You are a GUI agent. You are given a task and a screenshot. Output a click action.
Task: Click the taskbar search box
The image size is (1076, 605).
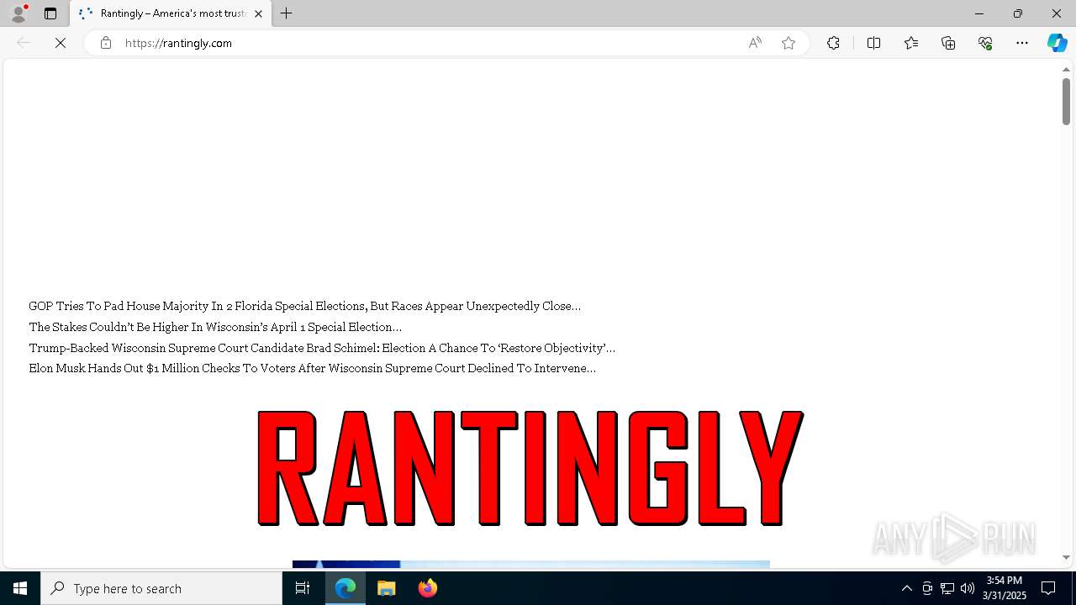point(161,588)
